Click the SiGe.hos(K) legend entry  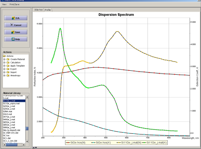pyautogui.click(x=101, y=143)
